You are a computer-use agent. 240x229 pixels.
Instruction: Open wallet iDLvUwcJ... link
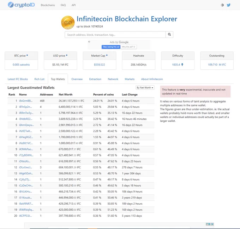pyautogui.click(x=25, y=167)
